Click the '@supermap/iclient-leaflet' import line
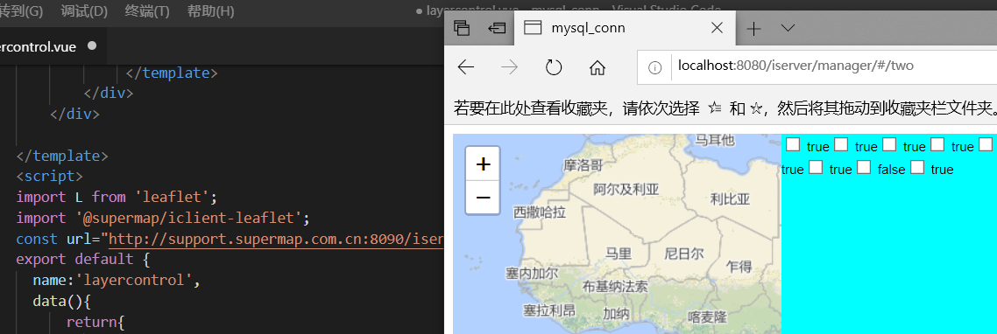The image size is (997, 334). point(162,218)
